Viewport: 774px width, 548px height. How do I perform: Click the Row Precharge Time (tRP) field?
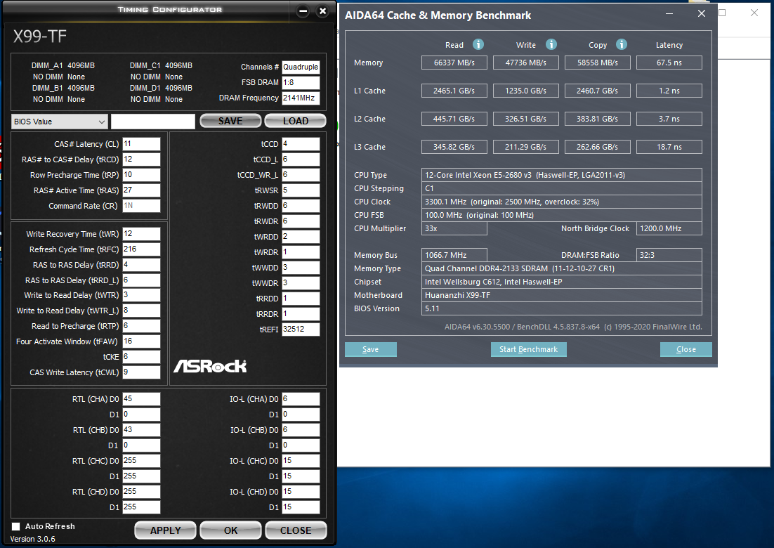click(x=141, y=175)
